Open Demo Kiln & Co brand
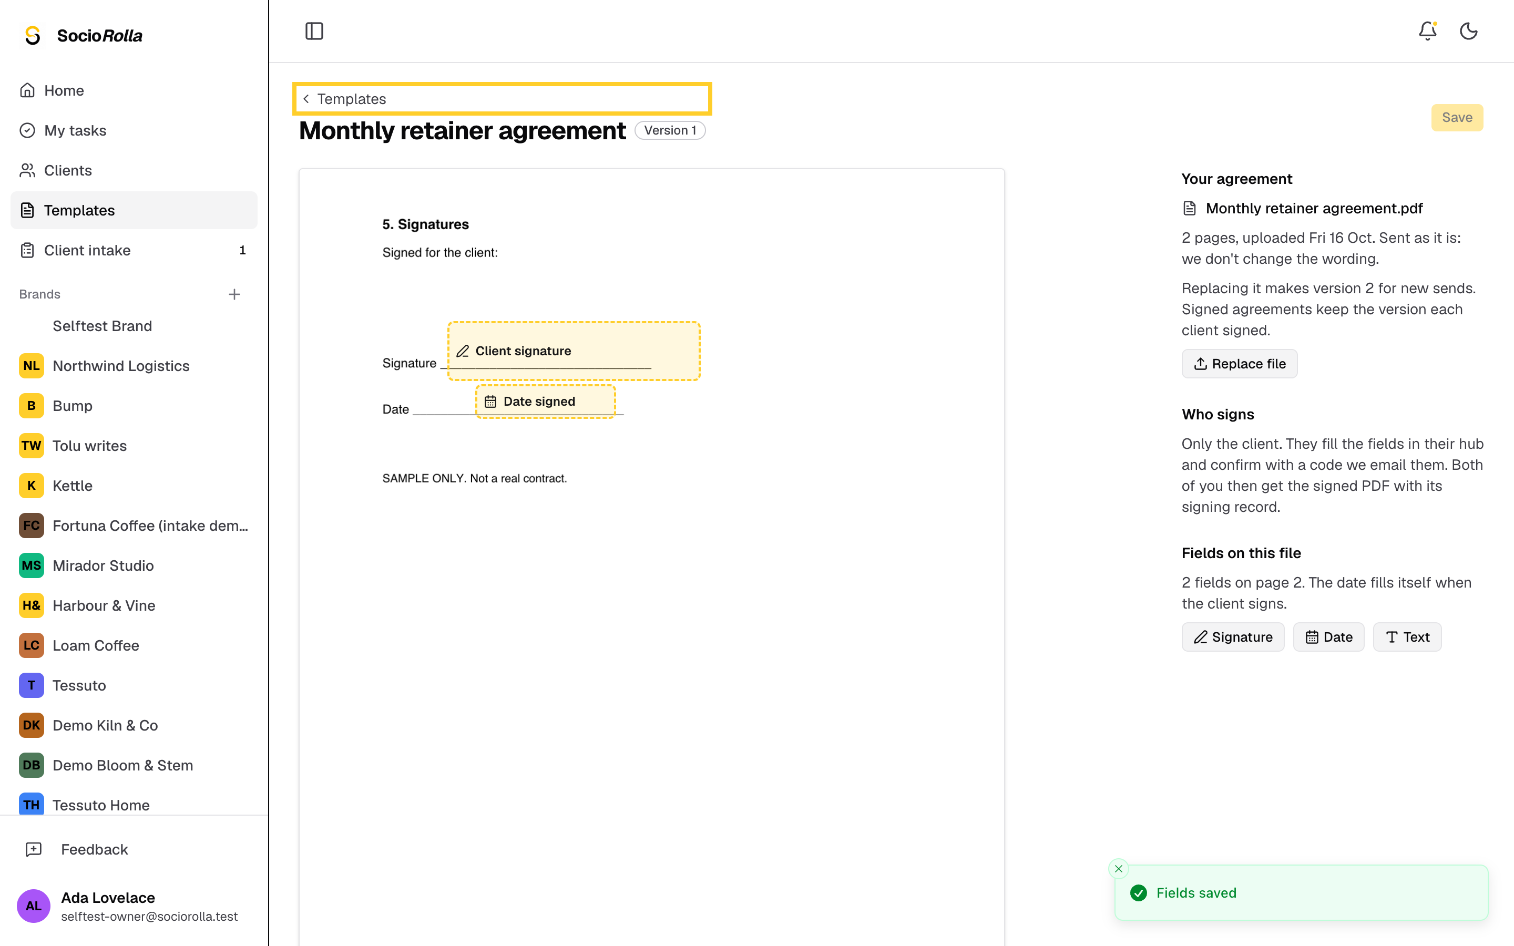 coord(134,726)
